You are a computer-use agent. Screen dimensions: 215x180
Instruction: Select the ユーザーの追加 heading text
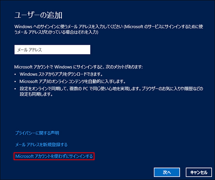[38, 15]
